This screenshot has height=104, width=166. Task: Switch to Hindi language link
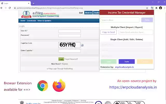81,13
